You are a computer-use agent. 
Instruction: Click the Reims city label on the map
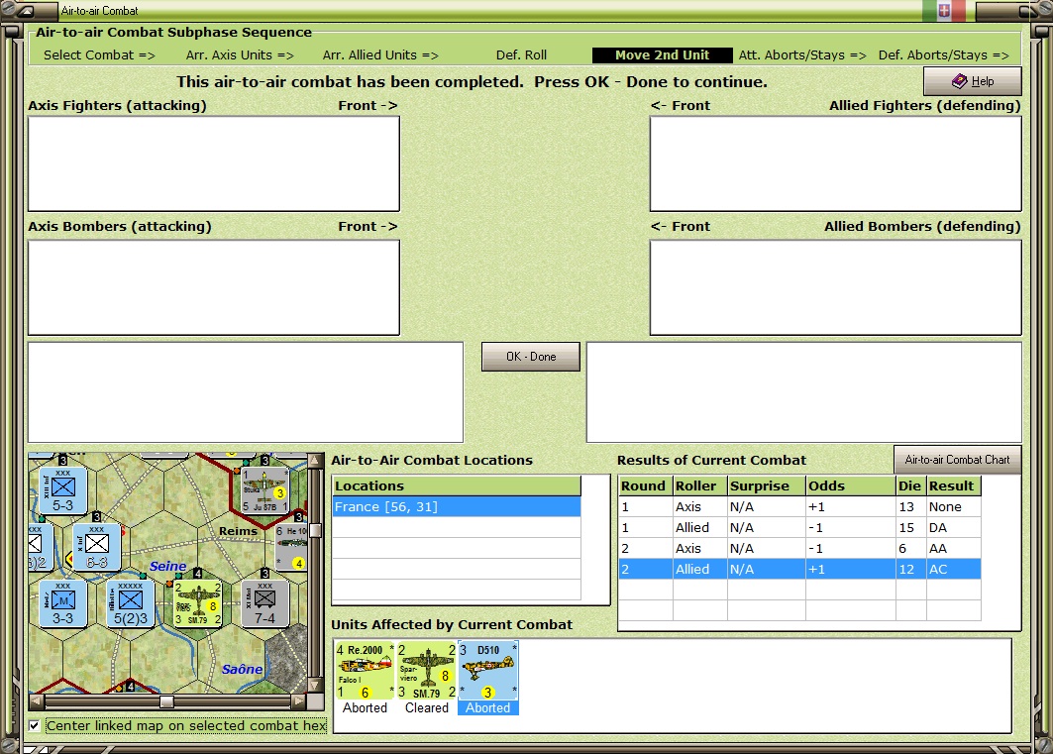pos(238,531)
